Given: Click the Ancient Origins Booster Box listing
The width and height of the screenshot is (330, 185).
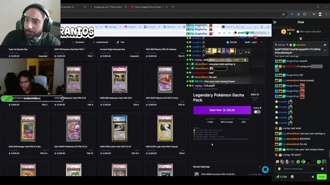Looking at the screenshot, I should [119, 52].
